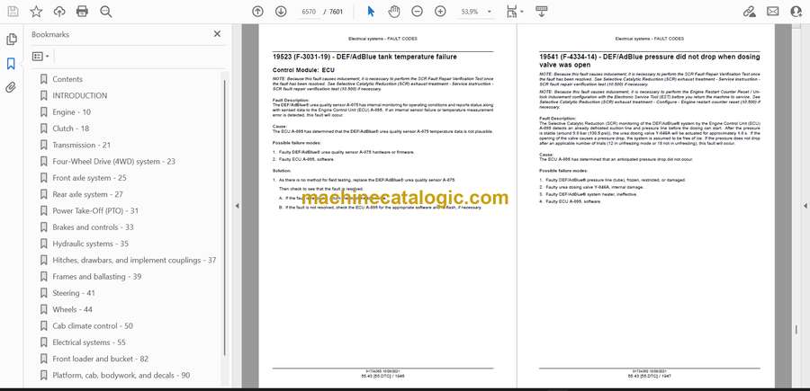Open the share with others icon

(796, 12)
